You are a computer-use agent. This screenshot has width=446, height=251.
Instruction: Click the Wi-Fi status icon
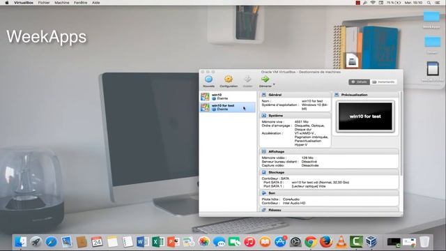click(373, 3)
